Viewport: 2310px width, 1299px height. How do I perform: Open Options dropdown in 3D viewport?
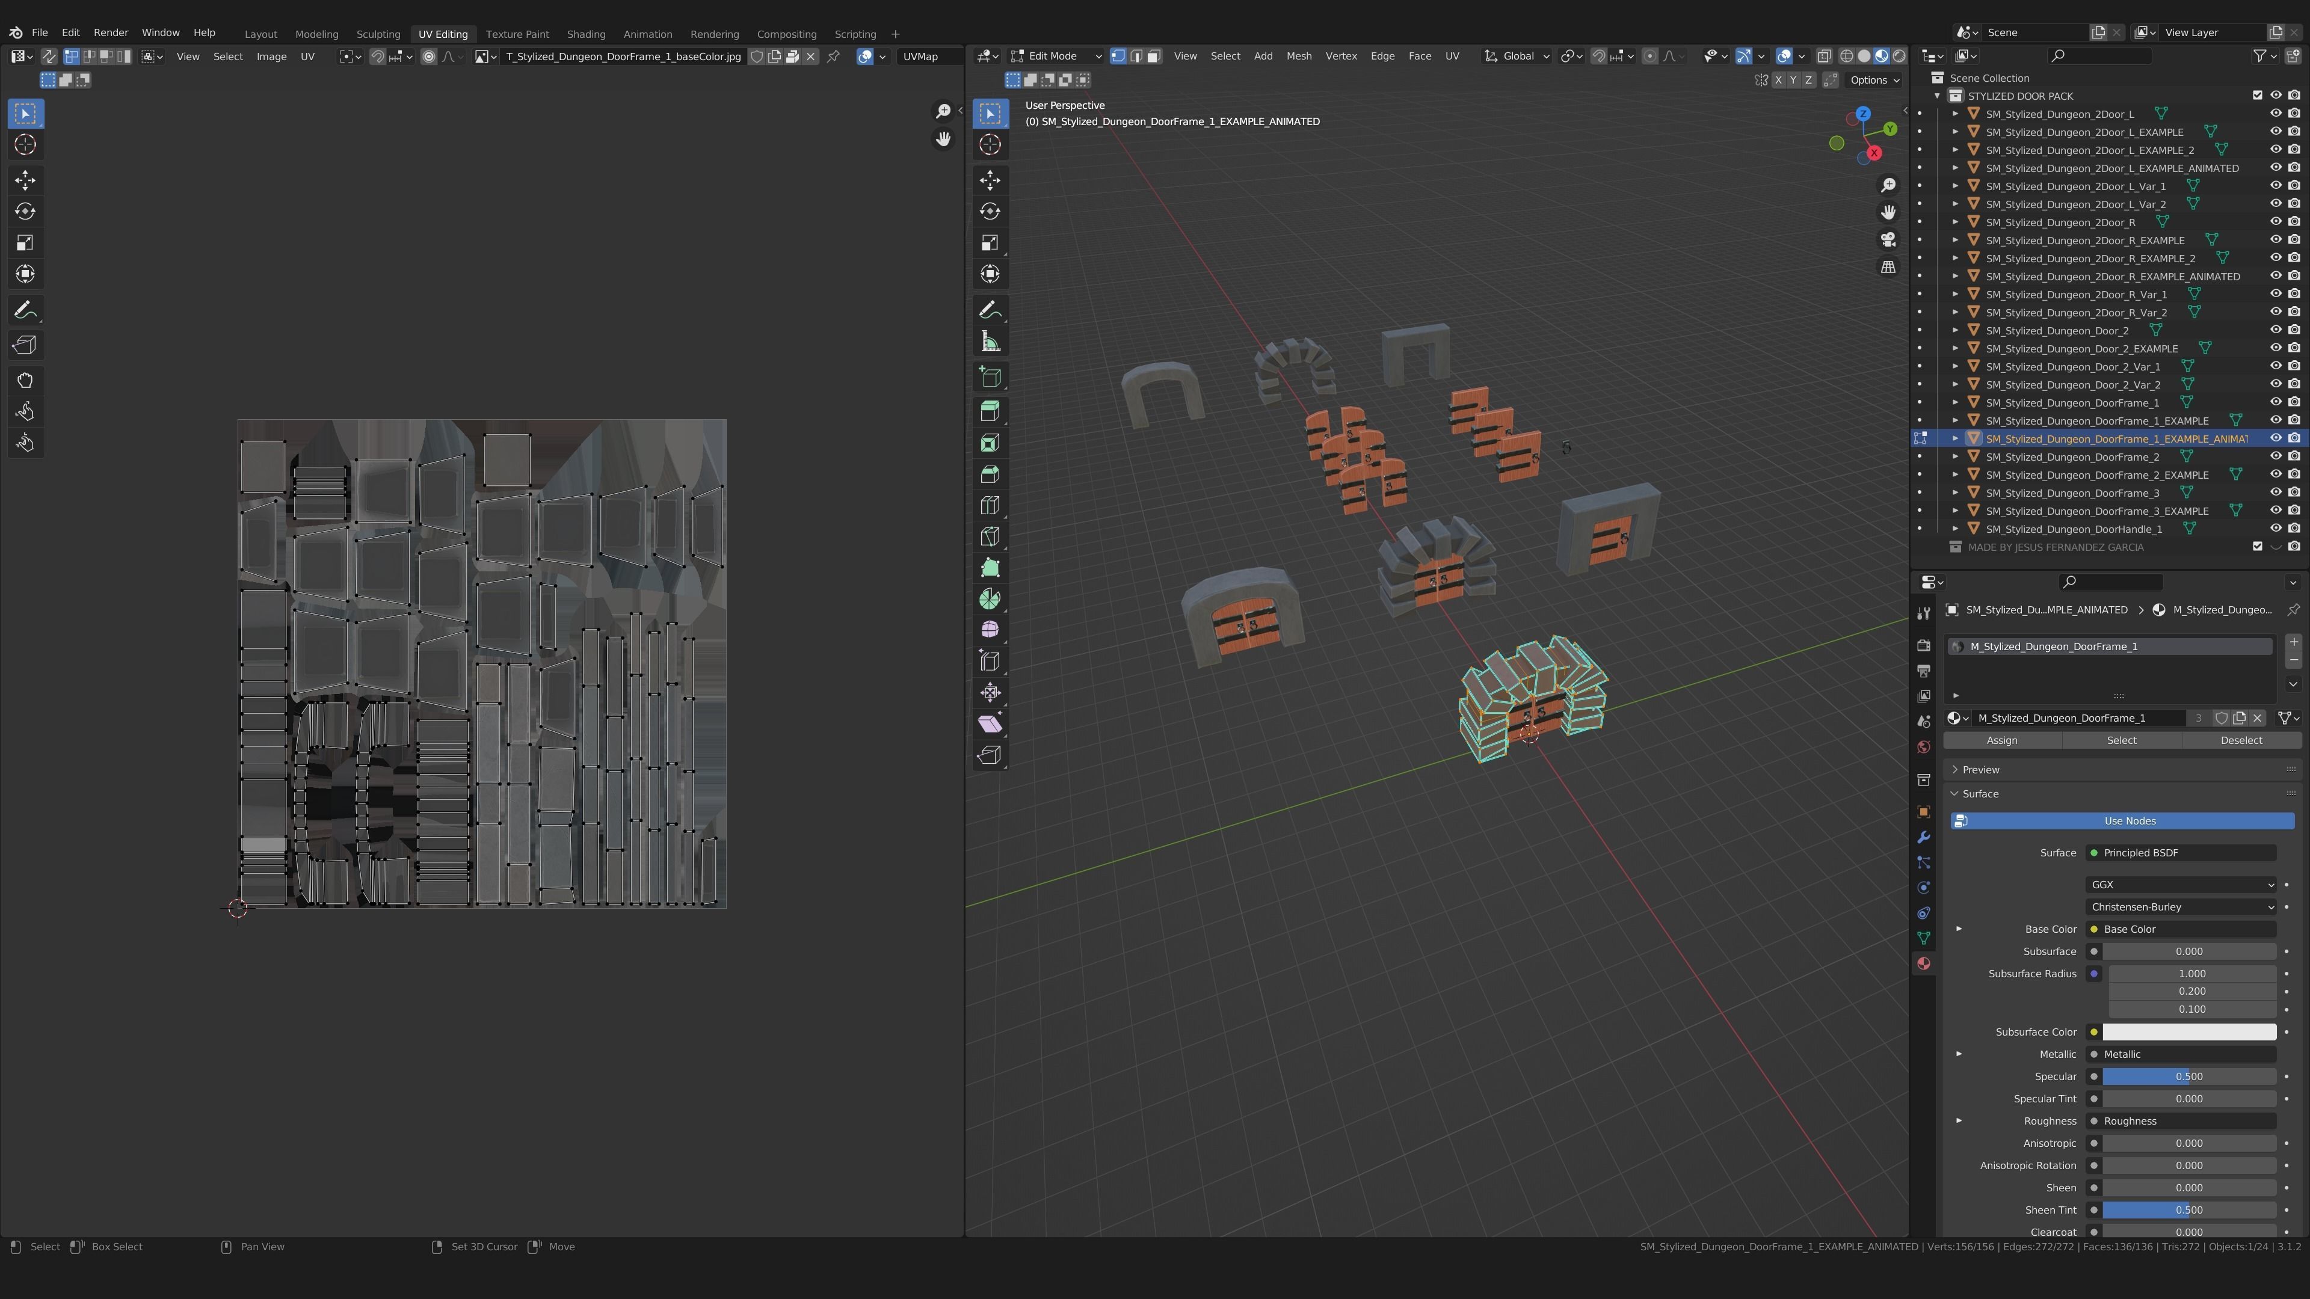pos(1874,80)
